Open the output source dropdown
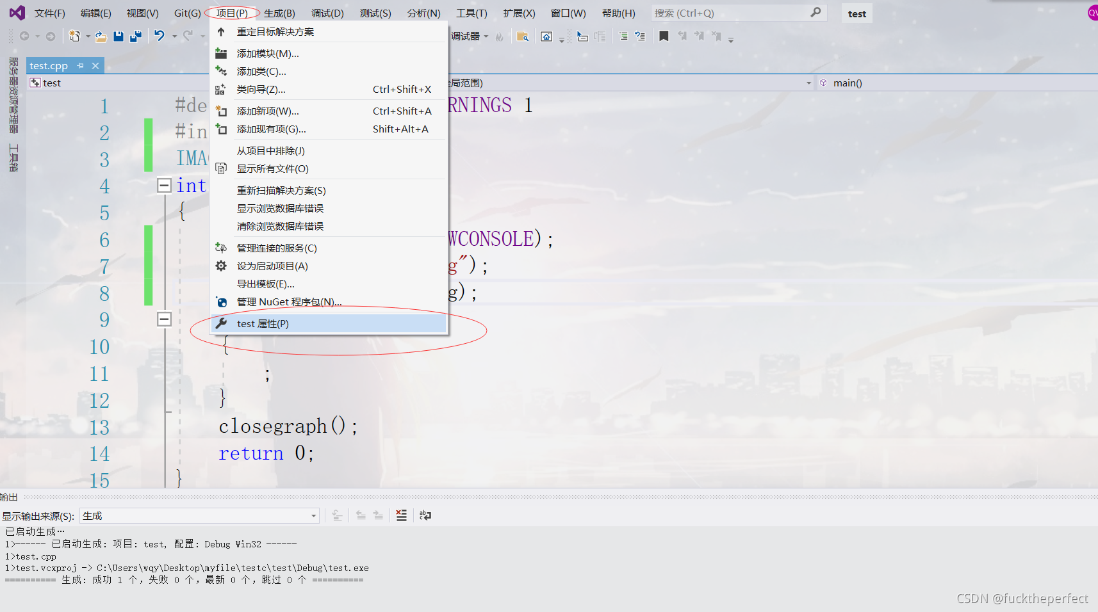Screen dimensions: 1098x612 click(314, 516)
